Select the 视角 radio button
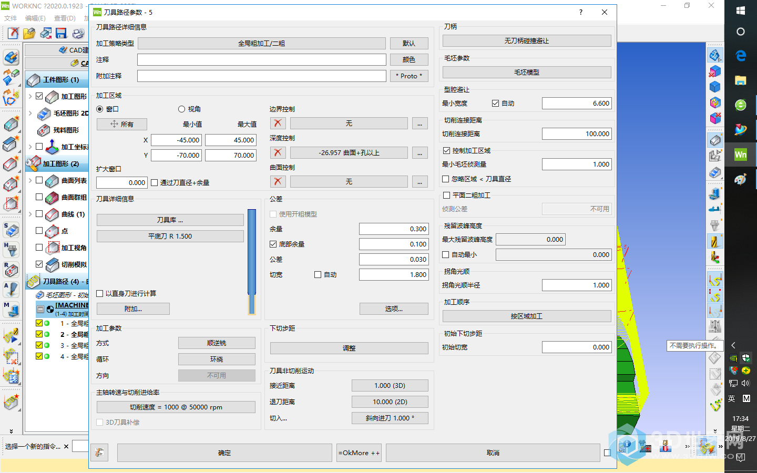757x473 pixels. coord(181,109)
